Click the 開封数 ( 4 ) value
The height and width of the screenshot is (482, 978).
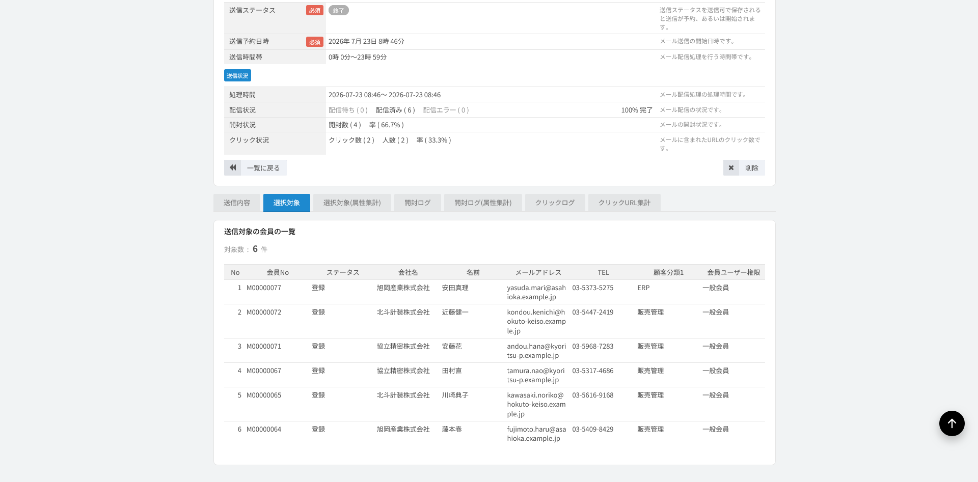345,125
